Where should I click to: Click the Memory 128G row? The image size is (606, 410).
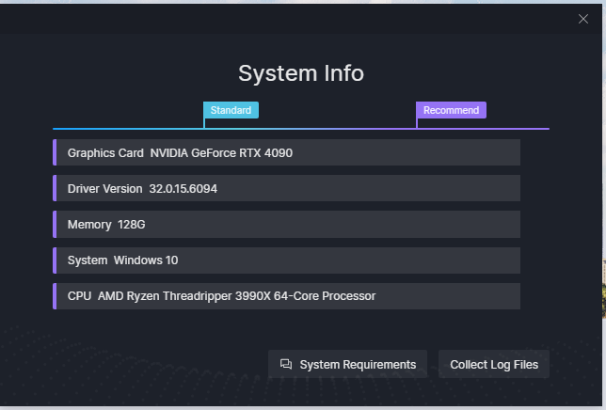[x=286, y=225]
